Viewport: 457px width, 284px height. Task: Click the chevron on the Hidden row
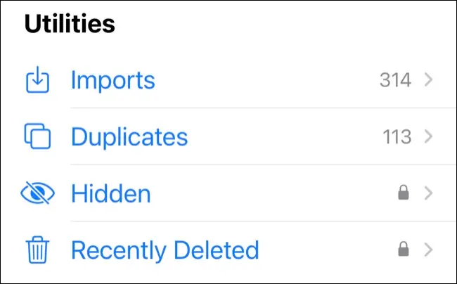tap(428, 193)
